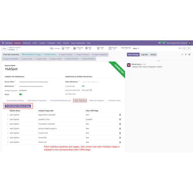193x193 pixels.
Task: Click the Odoo CRM Stage column header
Action: (x=92, y=111)
